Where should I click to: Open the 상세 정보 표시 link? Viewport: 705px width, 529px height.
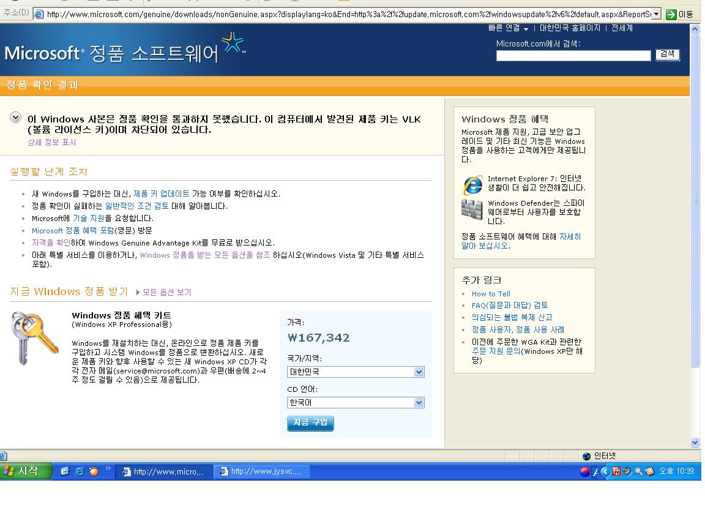[51, 143]
